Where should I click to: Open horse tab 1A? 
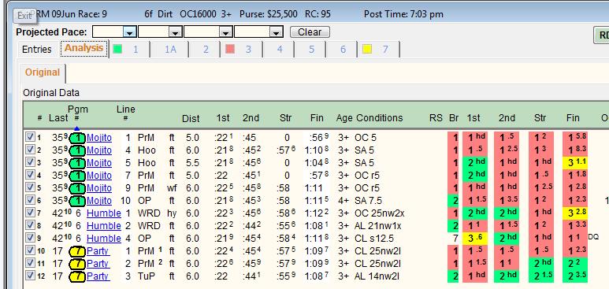click(170, 50)
